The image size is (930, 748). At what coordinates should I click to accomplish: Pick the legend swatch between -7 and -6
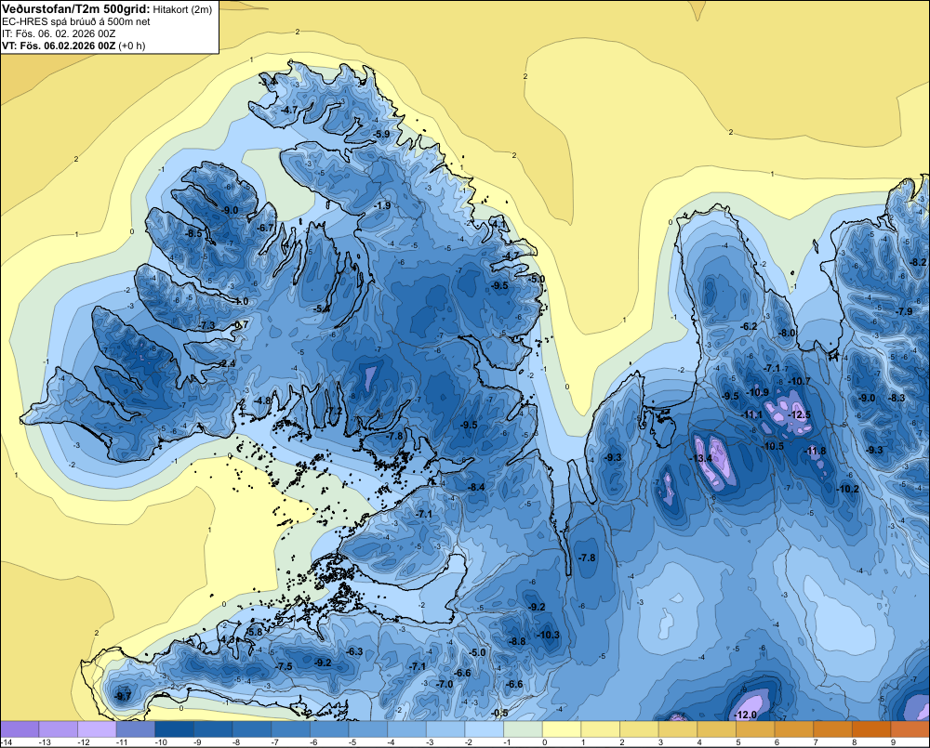[x=290, y=729]
